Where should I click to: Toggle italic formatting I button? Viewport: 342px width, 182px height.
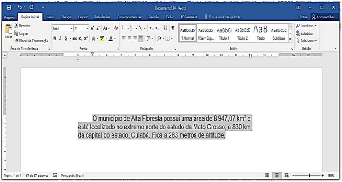[x=60, y=38]
